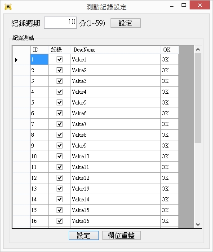
Task: Click the scrollbar down arrow
Action: pos(198,224)
